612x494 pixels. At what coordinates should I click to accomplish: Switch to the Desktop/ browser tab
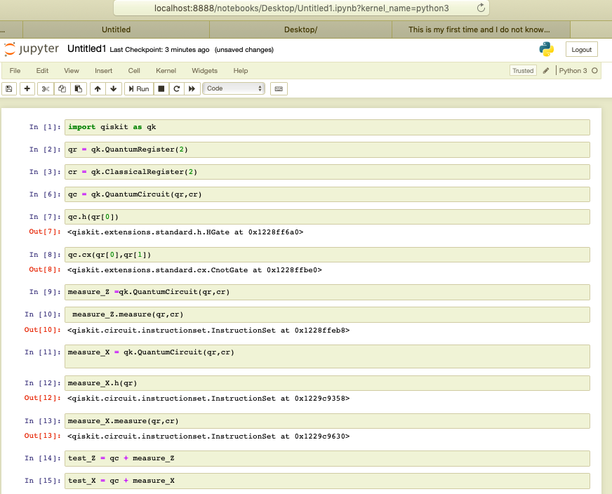pyautogui.click(x=300, y=29)
